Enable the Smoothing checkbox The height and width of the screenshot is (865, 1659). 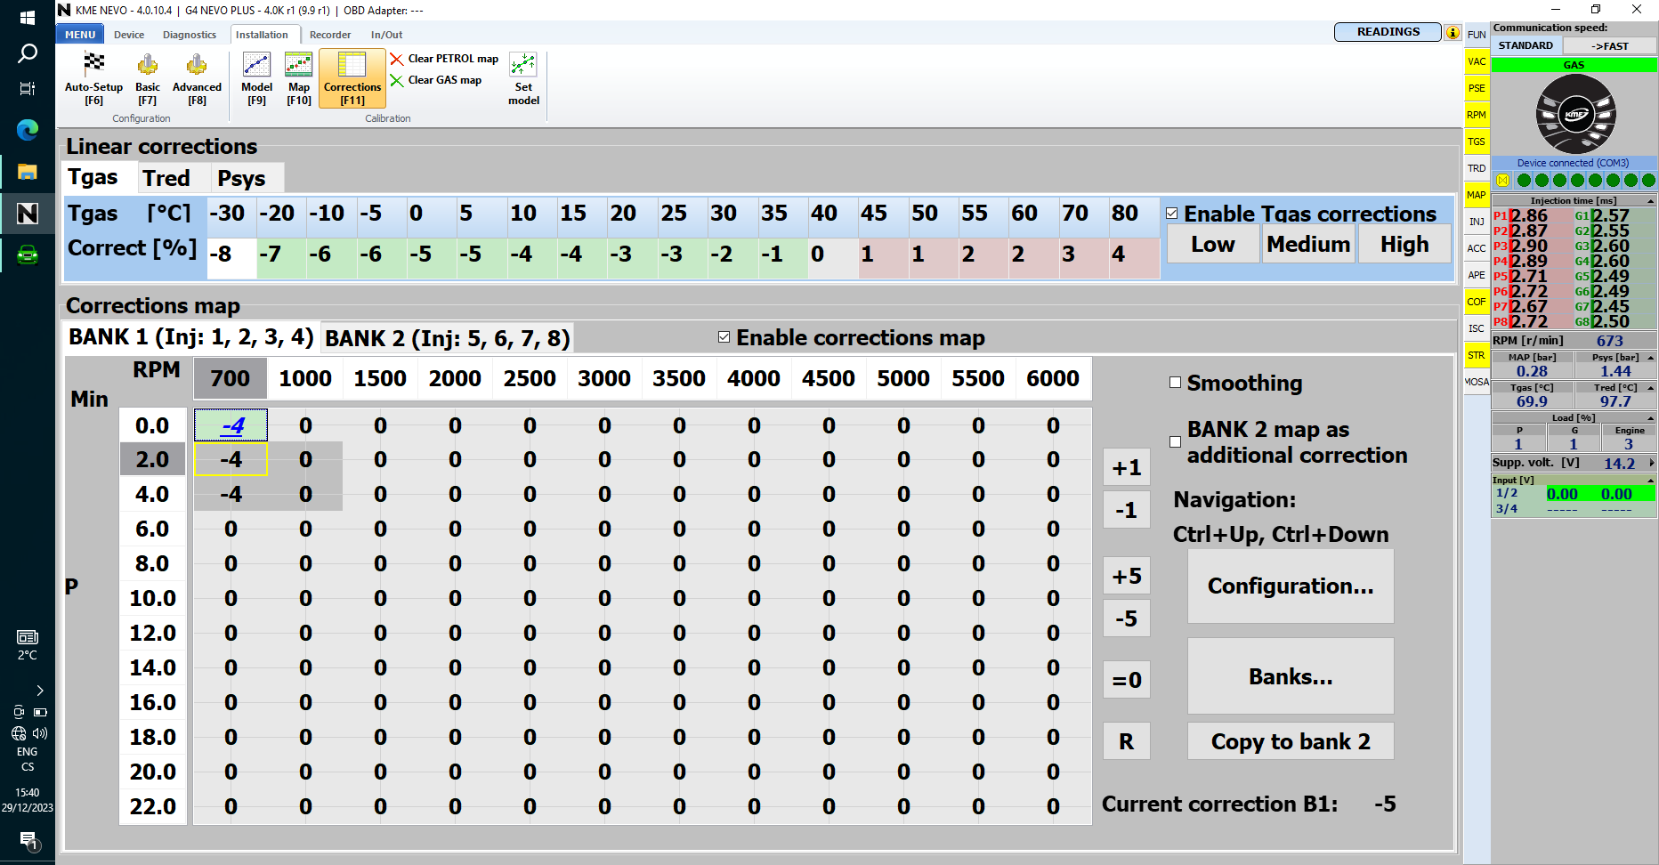[x=1175, y=383]
